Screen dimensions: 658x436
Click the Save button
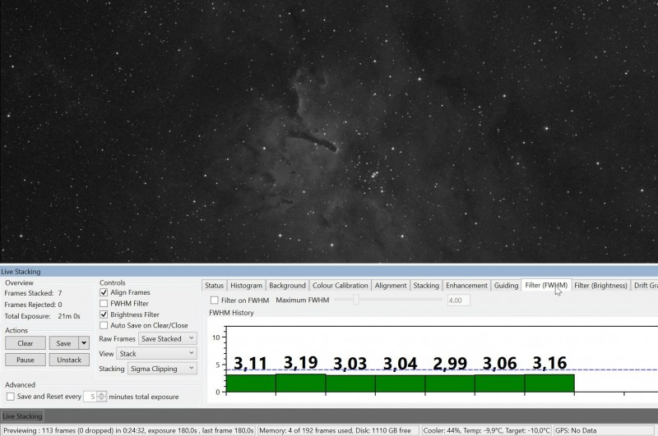63,343
